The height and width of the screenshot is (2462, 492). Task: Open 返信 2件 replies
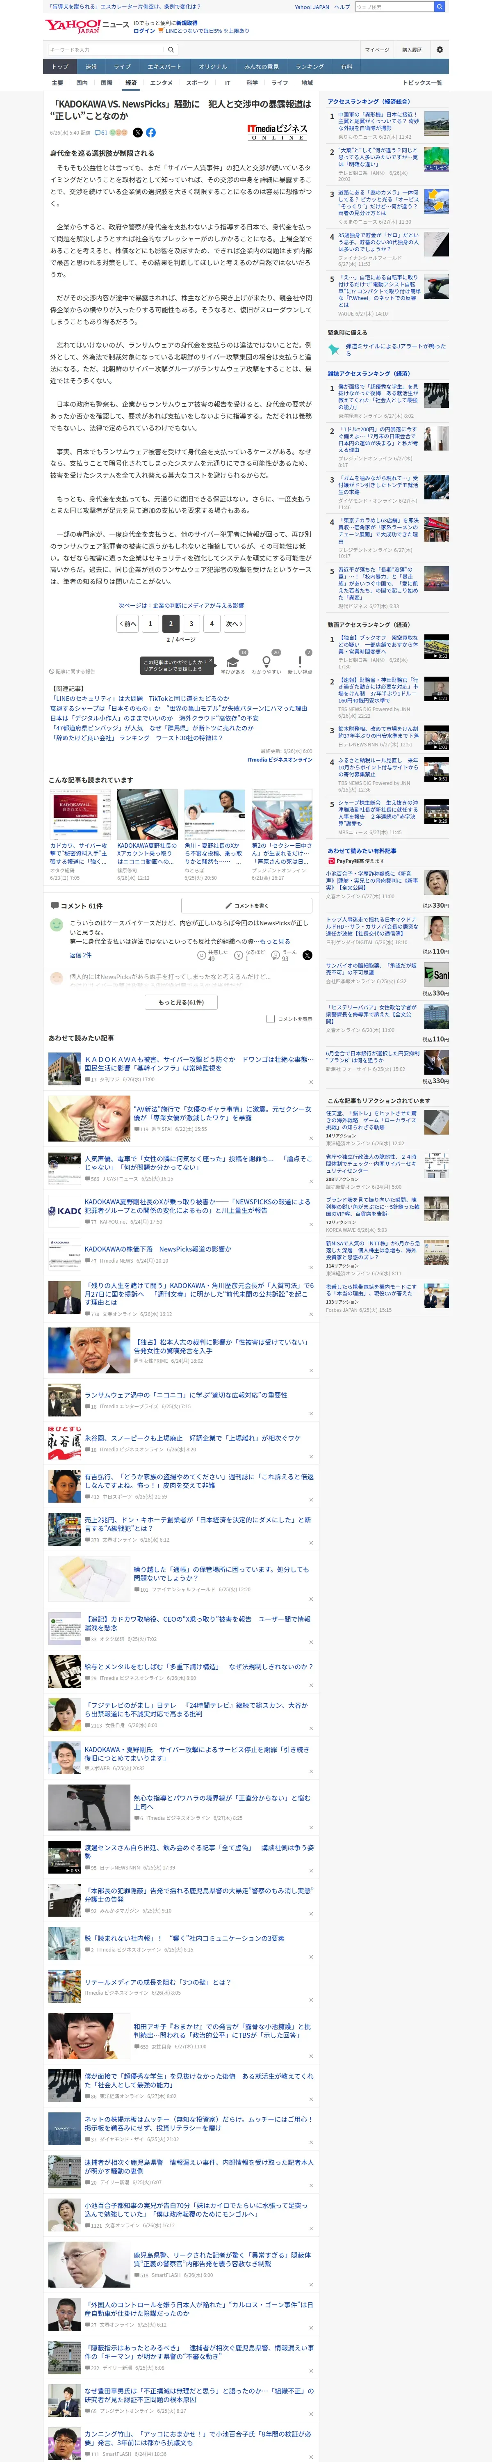(80, 955)
